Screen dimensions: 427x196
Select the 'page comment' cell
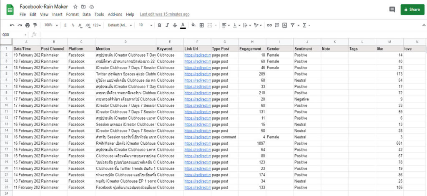point(225,137)
